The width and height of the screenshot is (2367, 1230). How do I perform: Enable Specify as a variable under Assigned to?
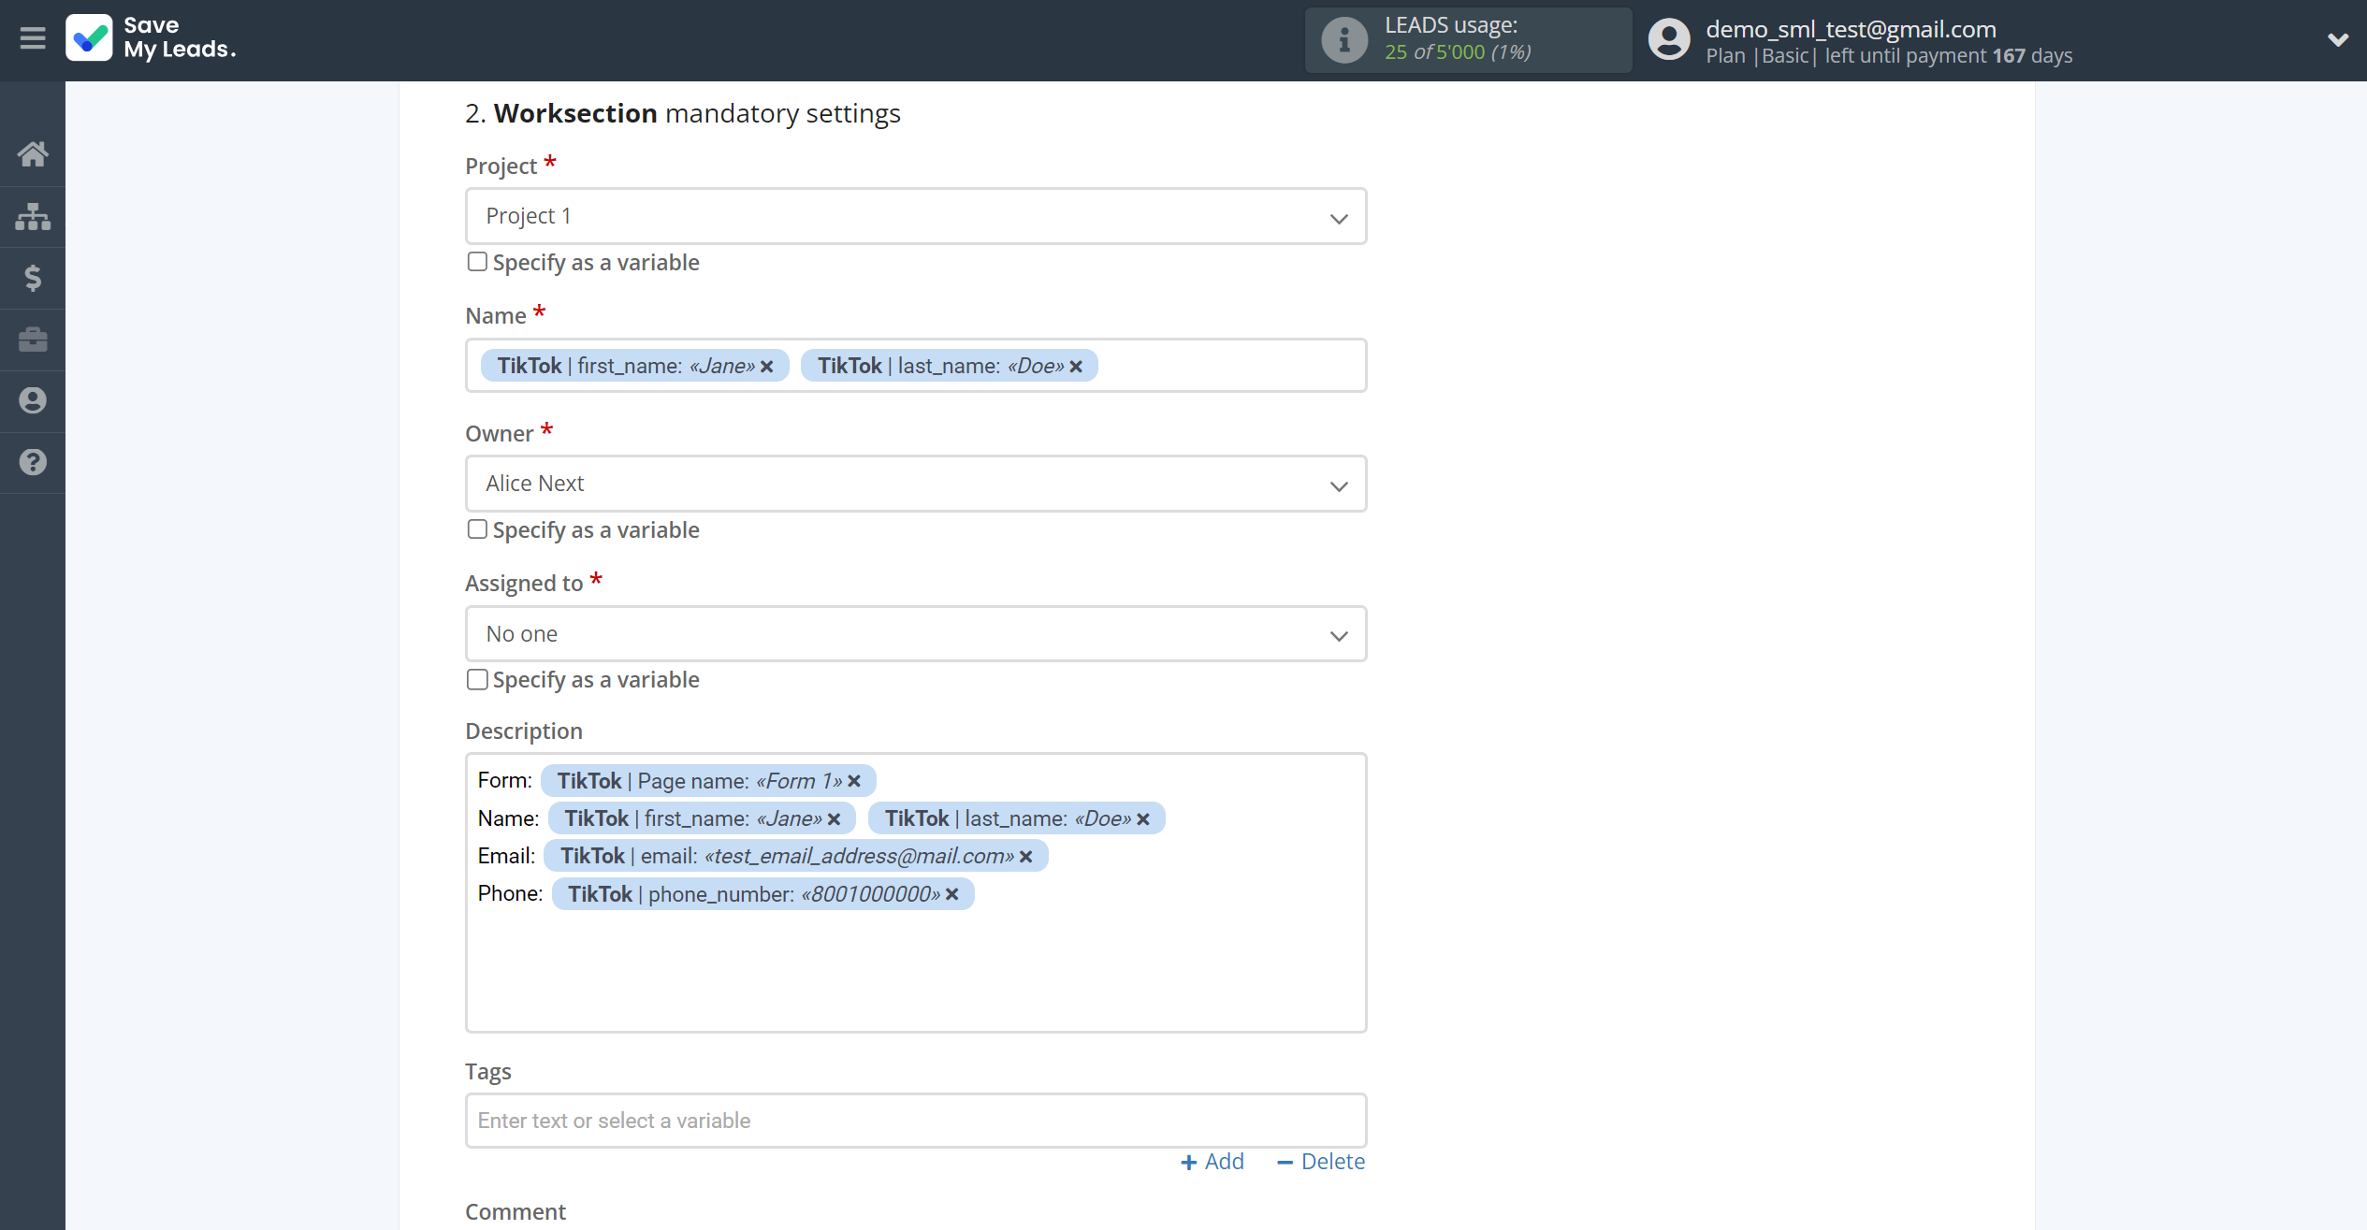(x=477, y=679)
